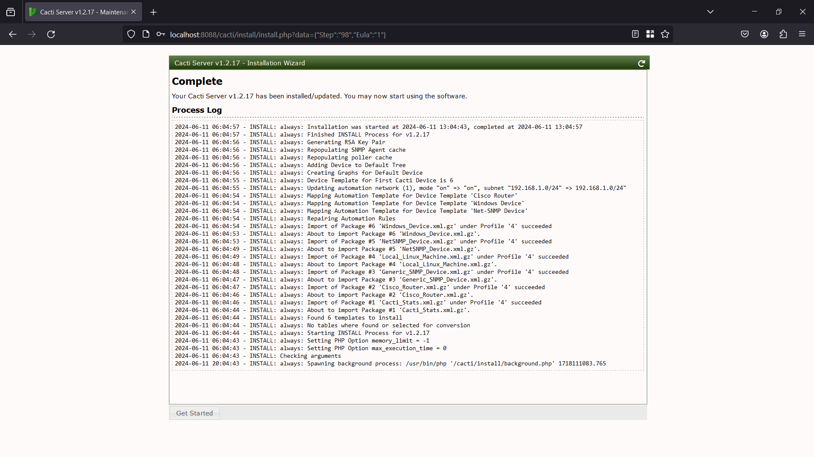Click the 'Repopulating poller cache' log line

(x=283, y=158)
